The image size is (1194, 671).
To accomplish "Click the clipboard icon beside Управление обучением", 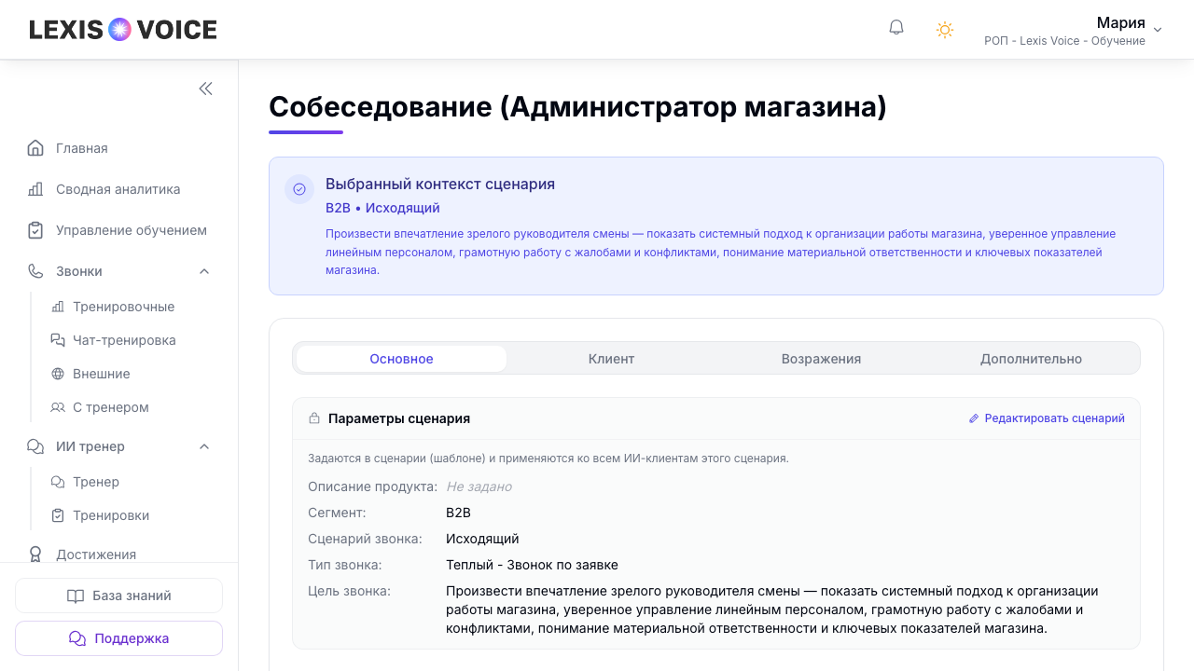I will tap(35, 230).
